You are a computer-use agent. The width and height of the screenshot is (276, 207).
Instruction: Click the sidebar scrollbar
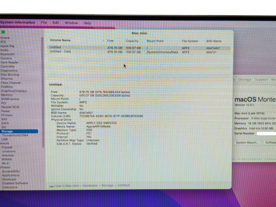click(42, 92)
